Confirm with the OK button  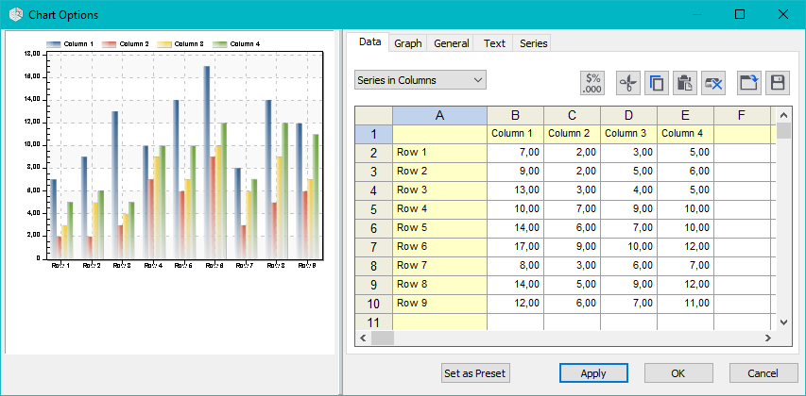678,373
